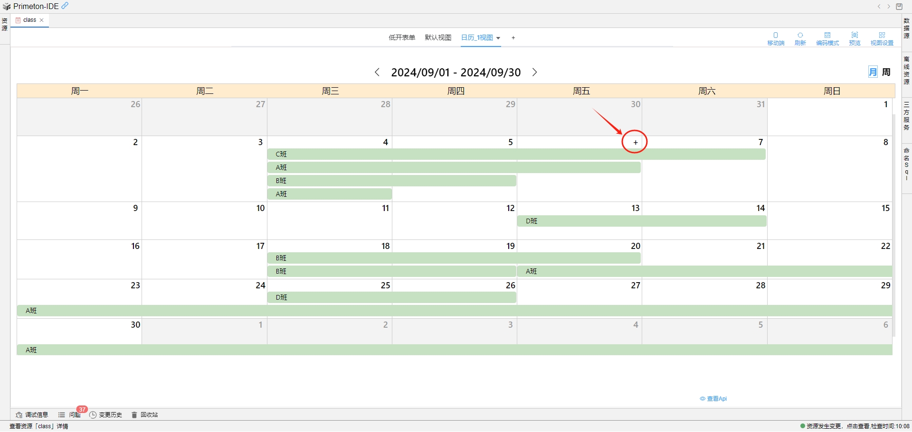
Task: Switch calendar to 周 week view
Action: coord(886,72)
